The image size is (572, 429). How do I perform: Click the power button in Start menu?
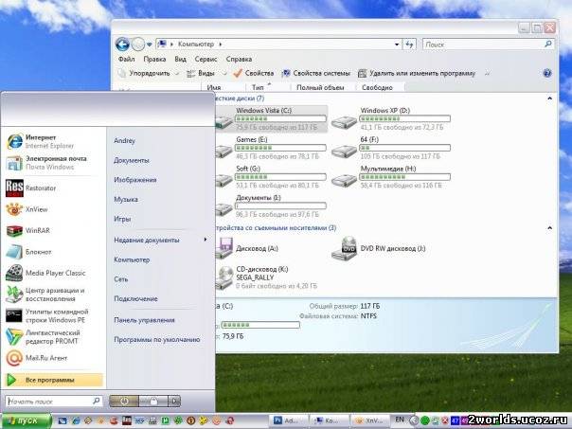(x=124, y=402)
